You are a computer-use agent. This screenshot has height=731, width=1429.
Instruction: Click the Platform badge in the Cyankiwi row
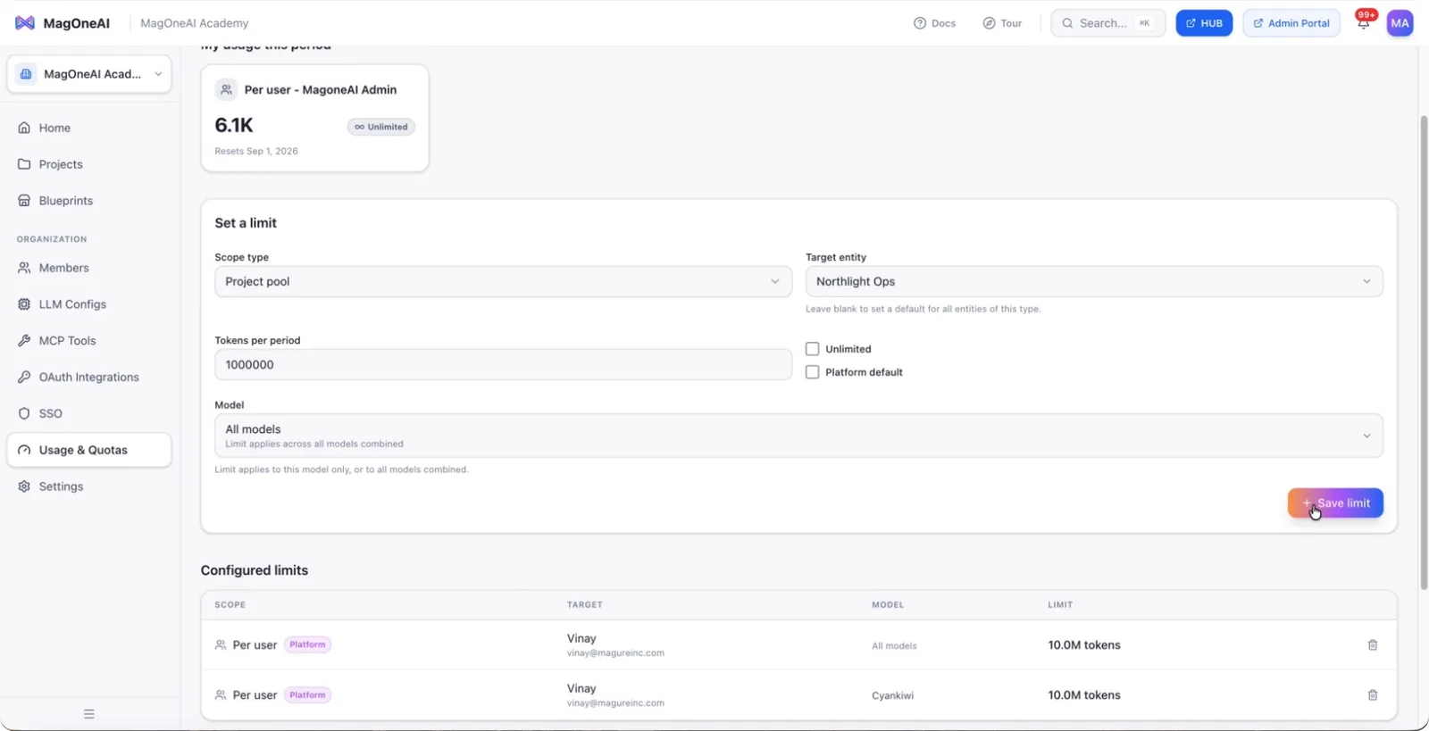[x=307, y=695]
